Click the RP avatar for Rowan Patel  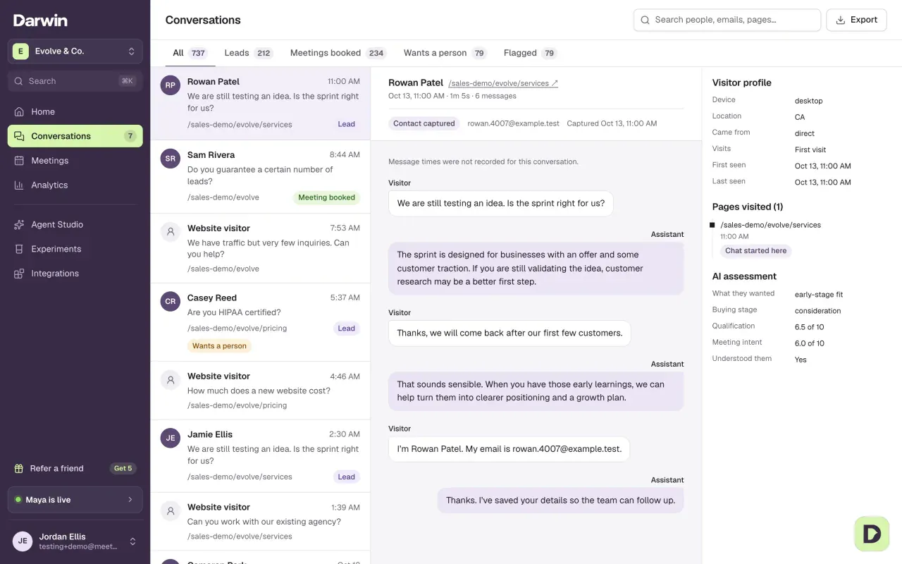(x=170, y=85)
